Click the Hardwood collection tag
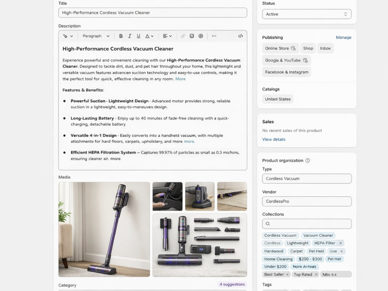The width and height of the screenshot is (388, 291). pyautogui.click(x=274, y=251)
